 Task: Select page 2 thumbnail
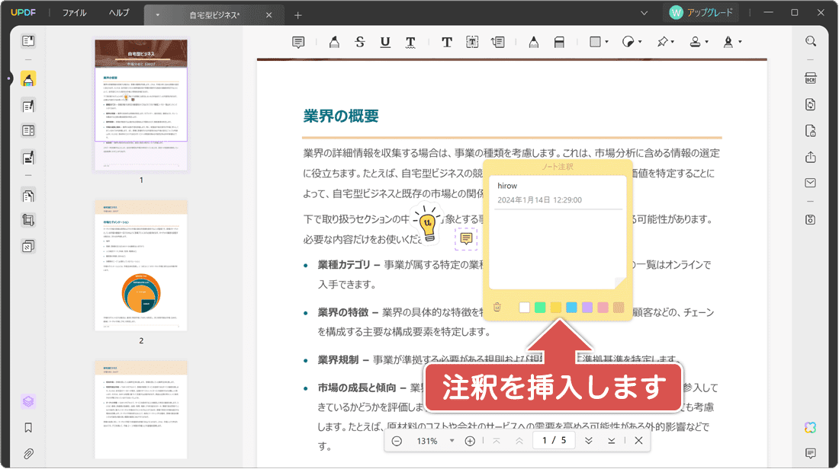141,265
